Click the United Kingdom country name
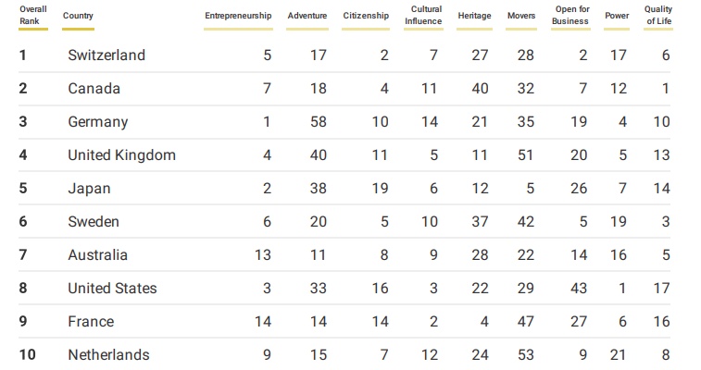This screenshot has height=370, width=701. (x=121, y=155)
